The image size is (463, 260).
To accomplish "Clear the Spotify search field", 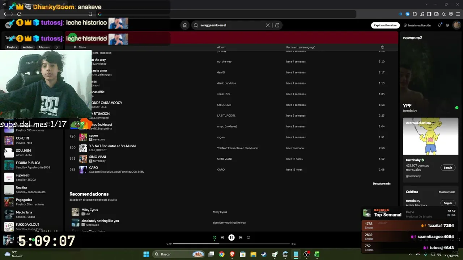I will pos(268,25).
